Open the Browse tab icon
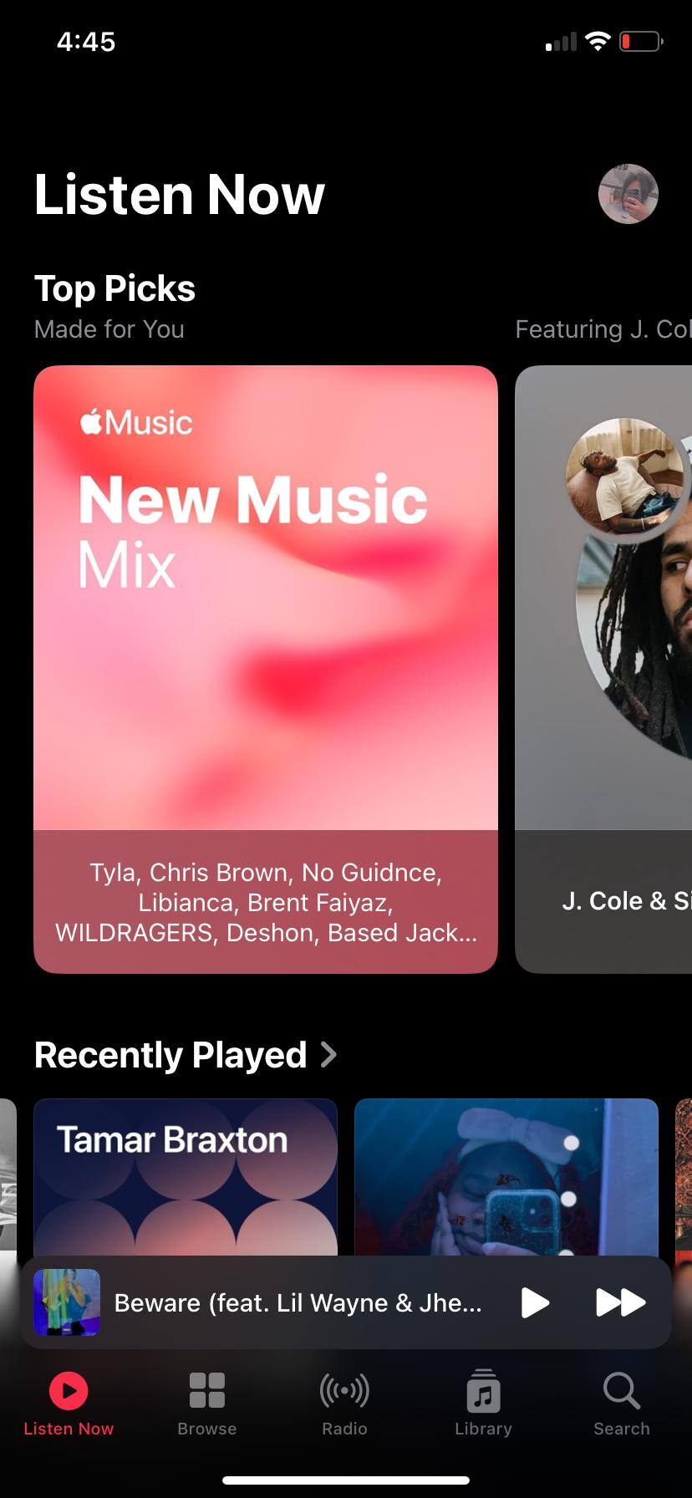Screen dimensions: 692x1498 point(206,1391)
